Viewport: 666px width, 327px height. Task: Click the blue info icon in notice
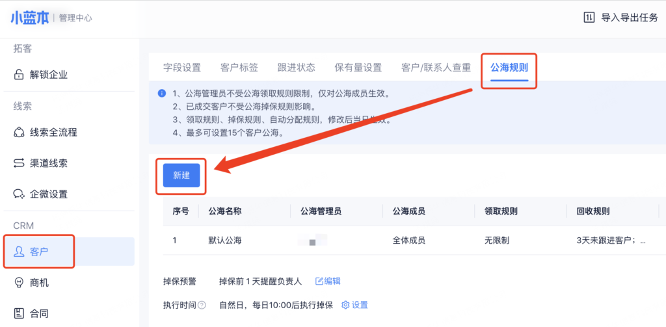click(161, 94)
